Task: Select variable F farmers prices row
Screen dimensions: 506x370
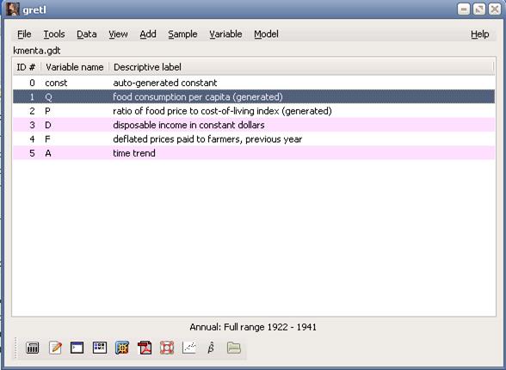Action: pos(254,139)
